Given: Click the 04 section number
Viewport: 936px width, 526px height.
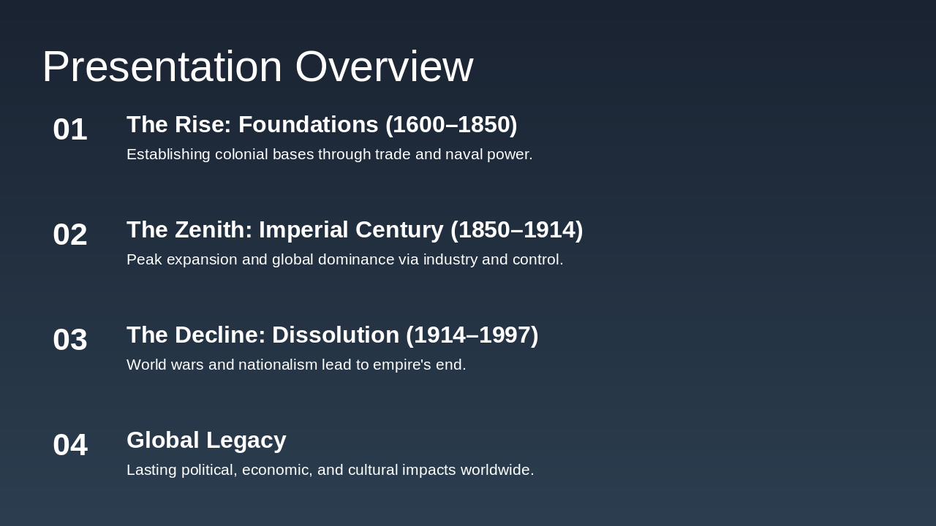Looking at the screenshot, I should point(70,445).
